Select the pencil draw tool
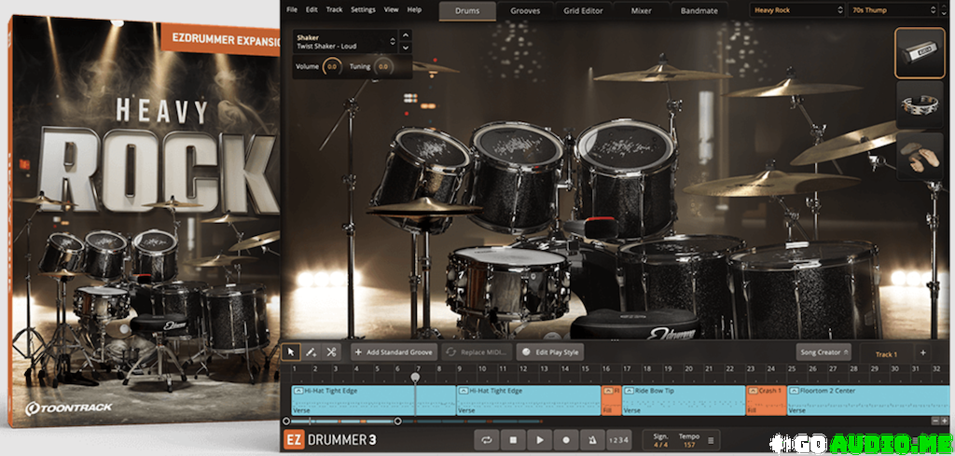This screenshot has height=456, width=955. point(311,352)
